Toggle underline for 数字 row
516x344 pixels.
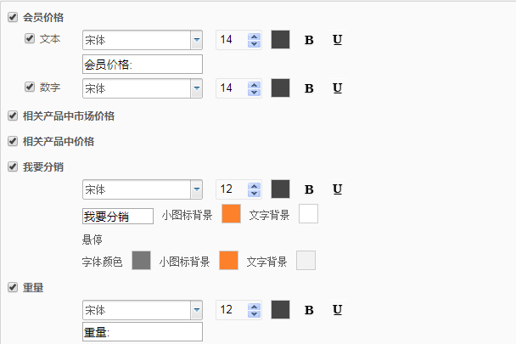337,88
